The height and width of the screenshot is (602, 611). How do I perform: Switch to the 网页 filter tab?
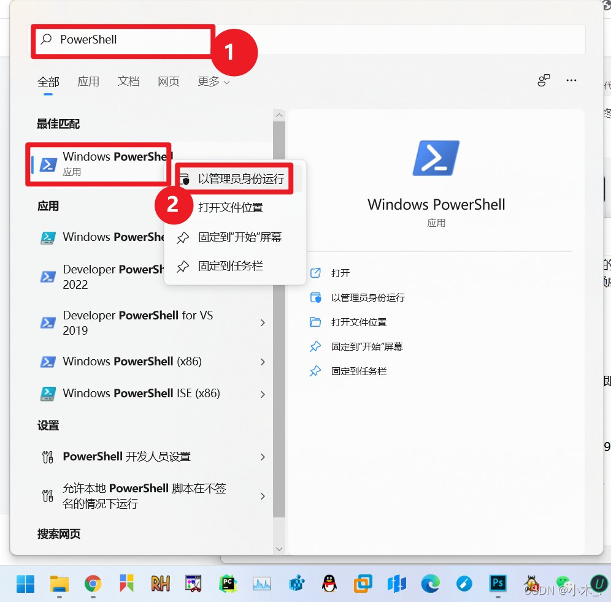point(168,82)
